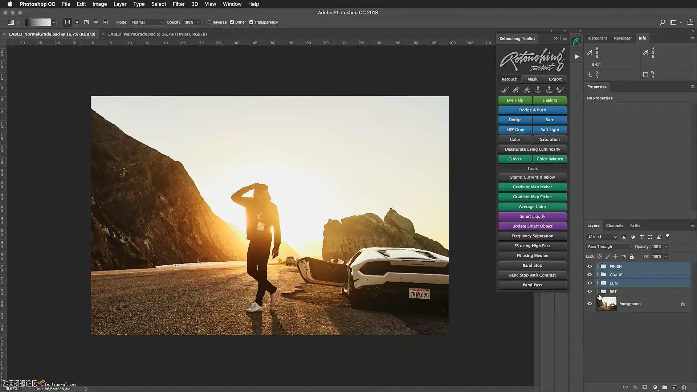Uncheck the Dither checkbox
The width and height of the screenshot is (697, 392).
pos(232,22)
